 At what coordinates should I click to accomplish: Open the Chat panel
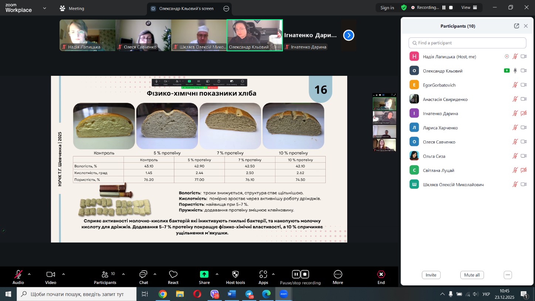(x=143, y=274)
